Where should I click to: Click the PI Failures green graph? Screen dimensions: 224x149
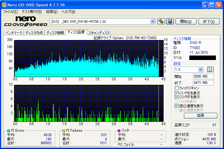(89, 103)
